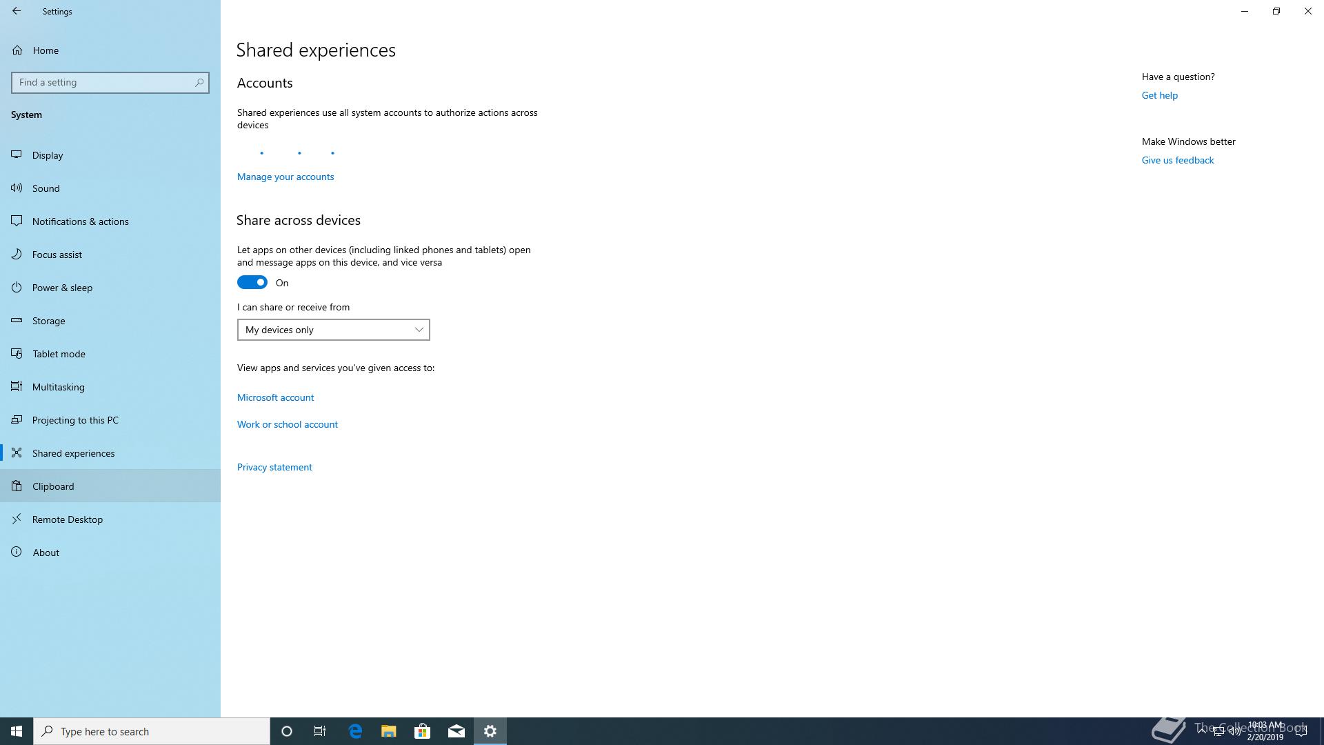Click the search magnifier in Find a setting
Image resolution: width=1324 pixels, height=745 pixels.
[199, 82]
